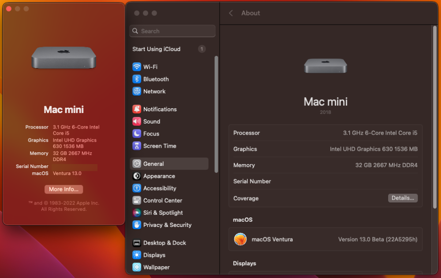The height and width of the screenshot is (278, 441).
Task: Click 'Control Center' label in sidebar
Action: tap(163, 201)
